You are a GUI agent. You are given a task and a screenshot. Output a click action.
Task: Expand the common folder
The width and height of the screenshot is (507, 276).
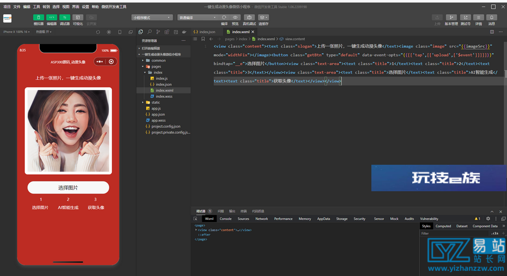(x=158, y=60)
